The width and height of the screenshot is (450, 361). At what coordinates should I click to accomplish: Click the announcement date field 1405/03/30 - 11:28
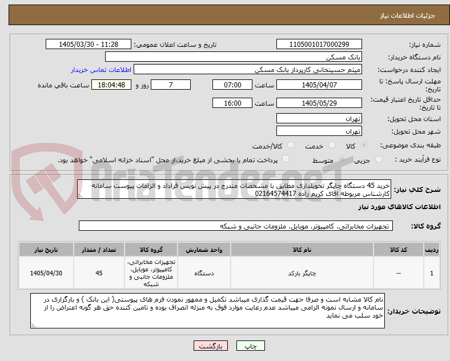(x=89, y=45)
